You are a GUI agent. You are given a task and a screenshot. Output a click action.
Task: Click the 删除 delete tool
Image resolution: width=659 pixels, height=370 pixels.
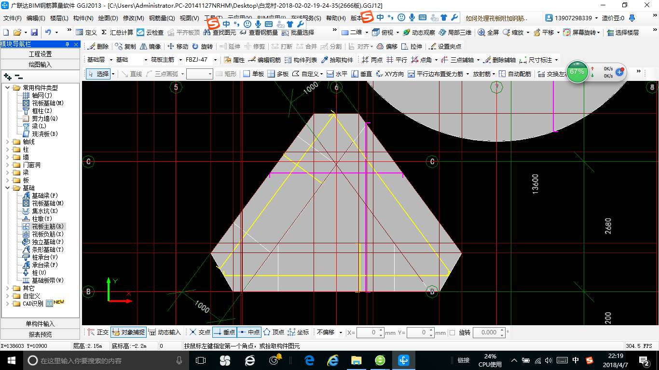98,47
